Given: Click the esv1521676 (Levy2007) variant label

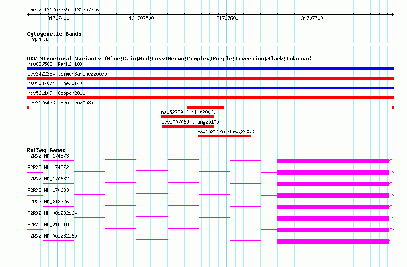Looking at the screenshot, I should 226,131.
